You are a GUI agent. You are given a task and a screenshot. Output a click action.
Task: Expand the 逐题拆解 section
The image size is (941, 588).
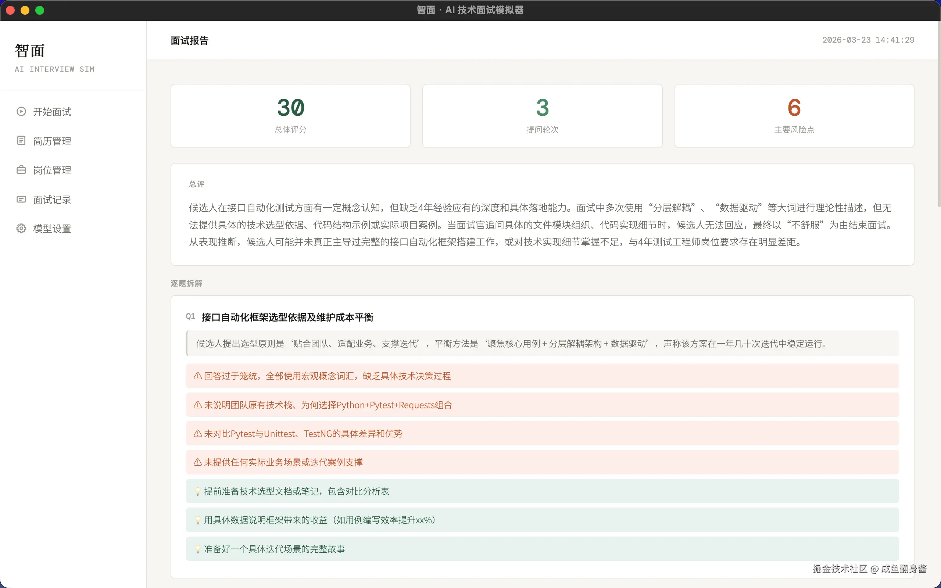coord(186,283)
